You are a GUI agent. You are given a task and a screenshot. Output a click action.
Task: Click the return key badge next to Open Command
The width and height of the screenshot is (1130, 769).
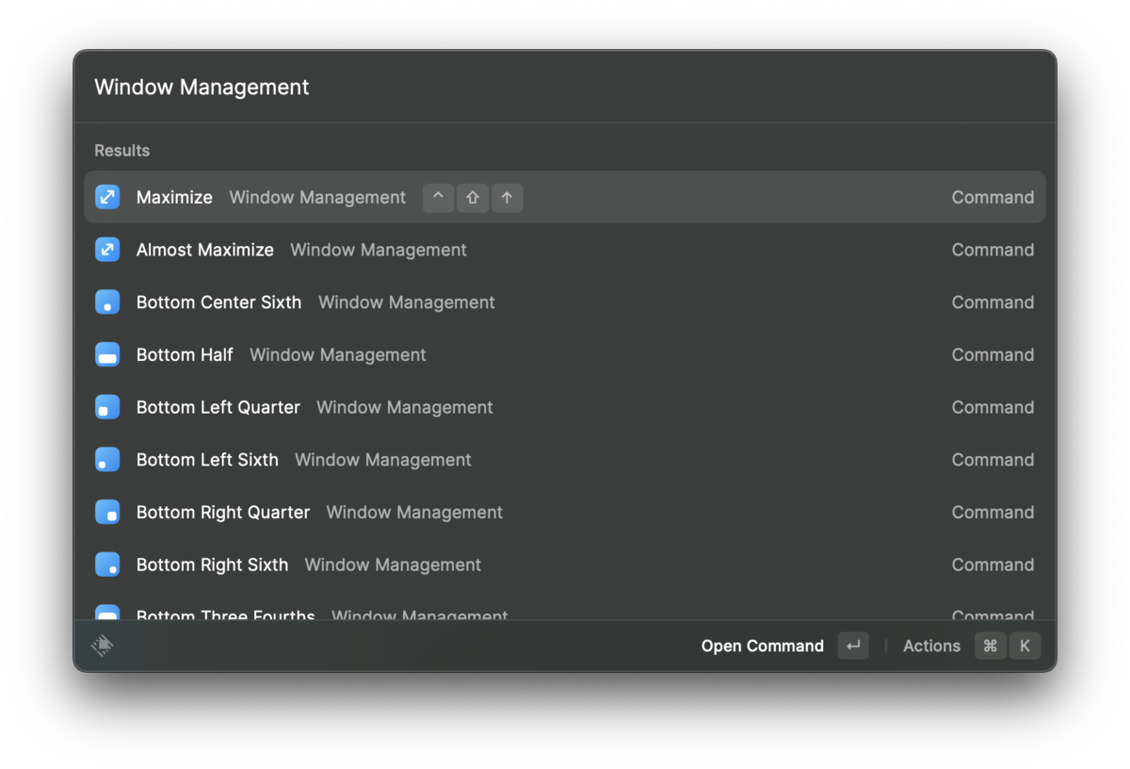(853, 646)
